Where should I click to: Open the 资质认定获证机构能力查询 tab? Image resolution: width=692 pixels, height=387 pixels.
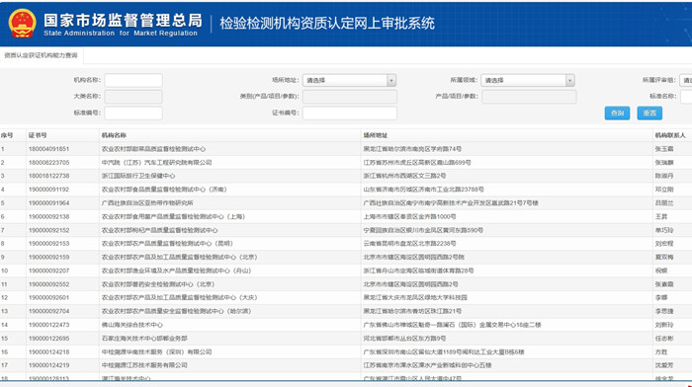pos(41,55)
